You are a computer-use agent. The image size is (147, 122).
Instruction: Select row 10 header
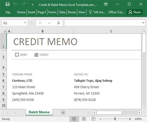click(x=3, y=105)
